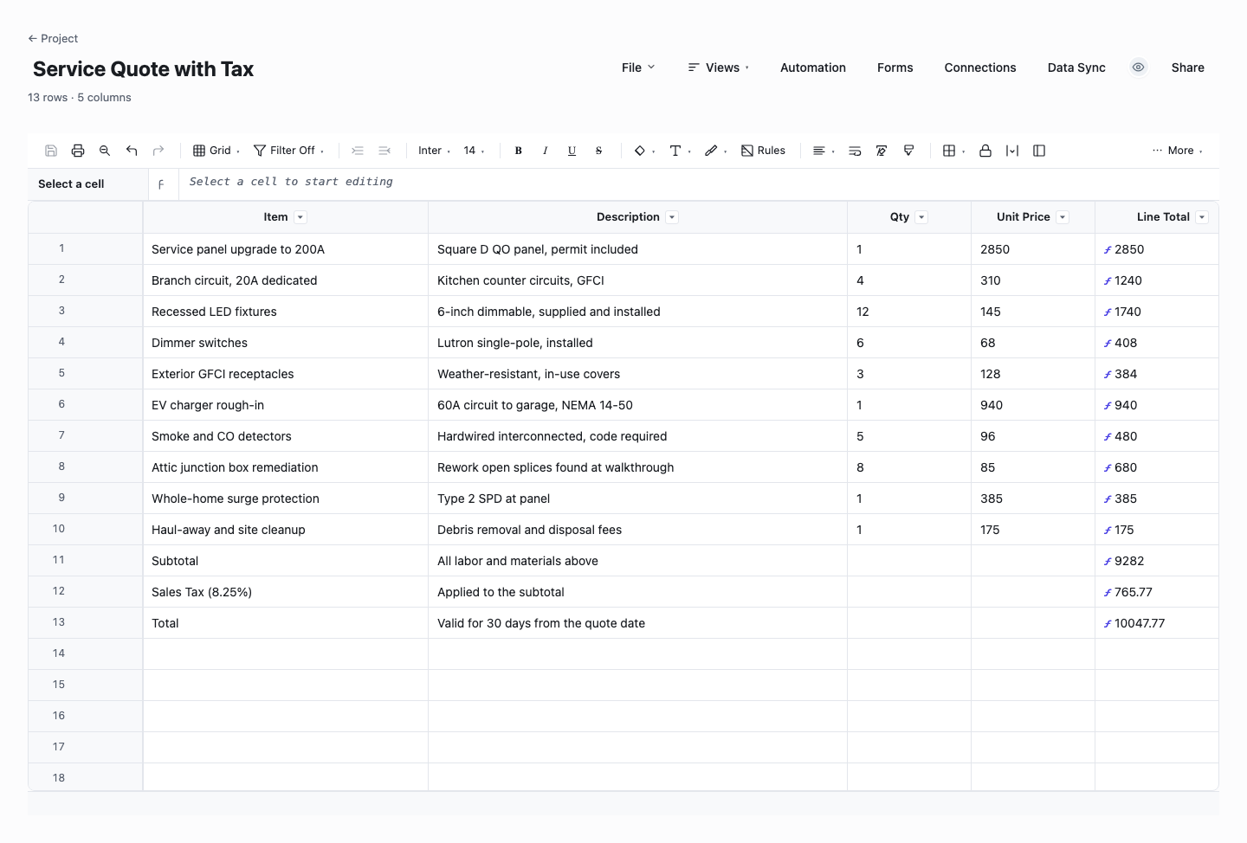Select cell 'Haul-away and site cleanup'
Image resolution: width=1247 pixels, height=843 pixels.
(286, 530)
